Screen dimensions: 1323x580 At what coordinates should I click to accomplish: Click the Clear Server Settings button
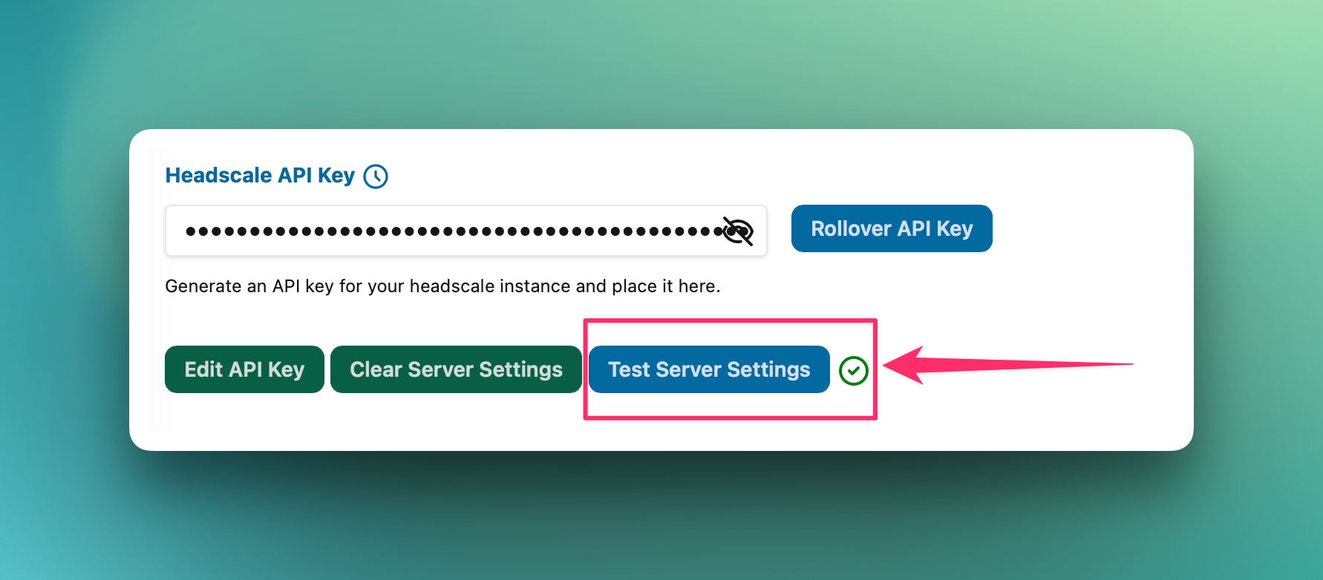point(456,369)
